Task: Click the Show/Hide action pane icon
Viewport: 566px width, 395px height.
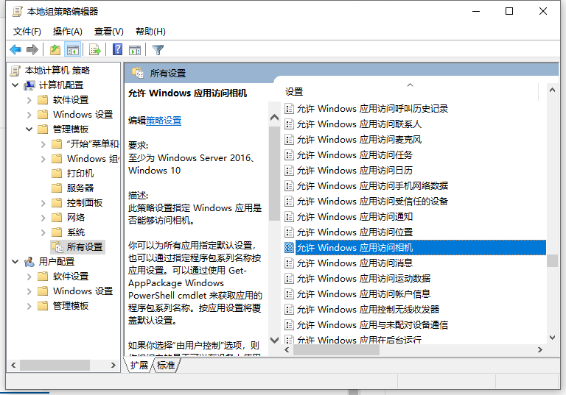Action: (x=135, y=49)
